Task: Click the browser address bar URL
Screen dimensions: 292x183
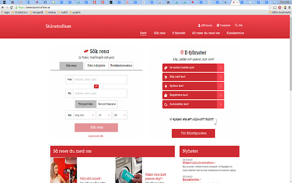Action: (34, 7)
